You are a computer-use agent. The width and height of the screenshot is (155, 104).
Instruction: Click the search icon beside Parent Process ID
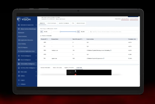(x=82, y=39)
